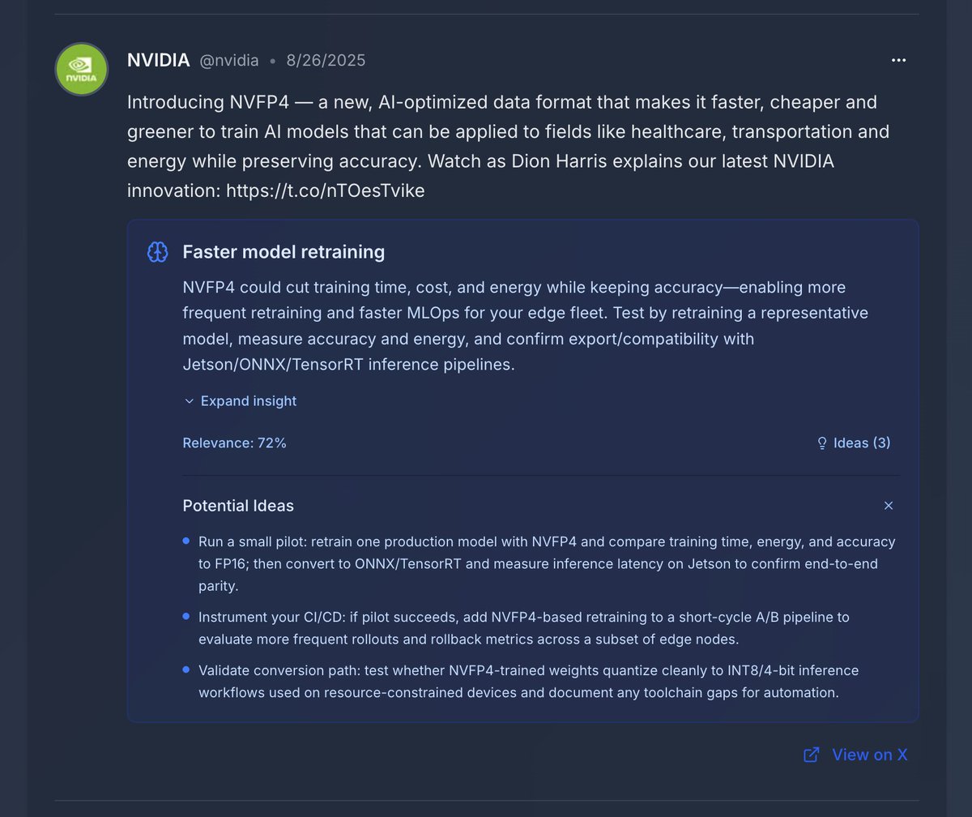
Task: Click the @nvidia handle
Action: point(229,61)
